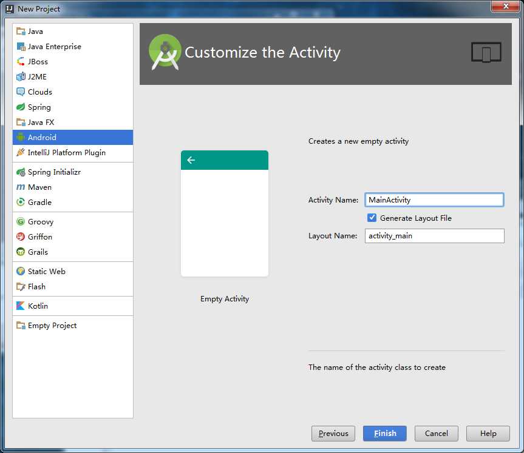Select Java Enterprise in the list
The height and width of the screenshot is (453, 524).
point(72,47)
